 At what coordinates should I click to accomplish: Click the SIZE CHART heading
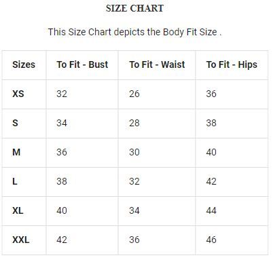pos(134,8)
